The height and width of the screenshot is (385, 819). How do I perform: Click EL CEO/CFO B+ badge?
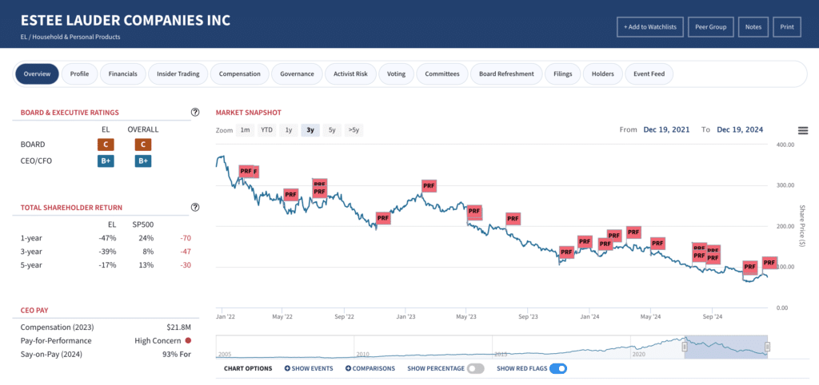(106, 161)
